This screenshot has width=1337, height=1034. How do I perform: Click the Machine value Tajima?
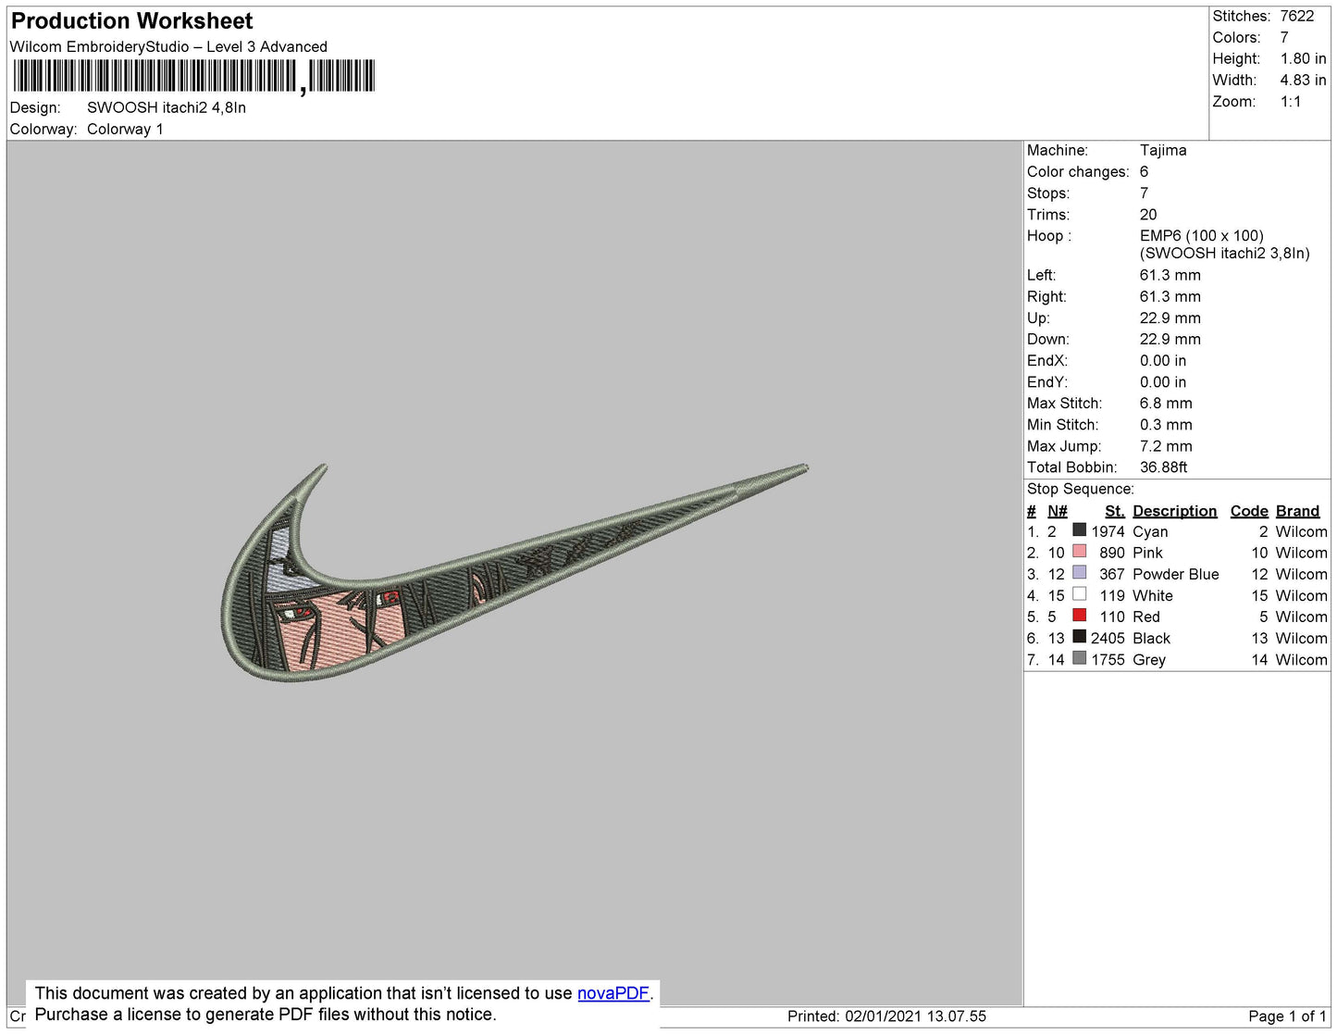tap(1162, 150)
